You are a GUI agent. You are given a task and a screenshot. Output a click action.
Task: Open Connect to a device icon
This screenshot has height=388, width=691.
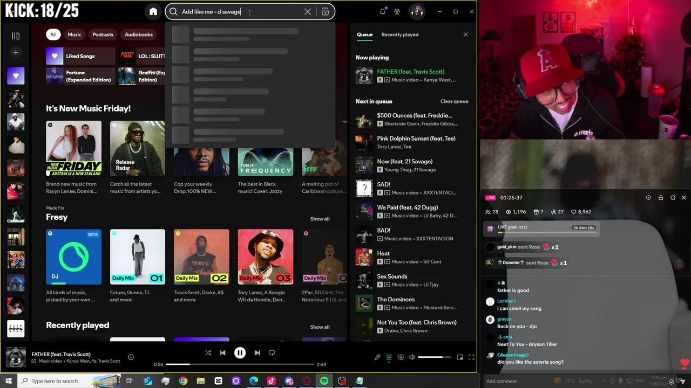coord(401,357)
